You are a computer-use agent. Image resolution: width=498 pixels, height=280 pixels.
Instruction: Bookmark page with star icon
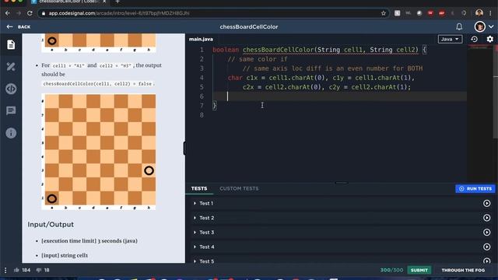[384, 13]
